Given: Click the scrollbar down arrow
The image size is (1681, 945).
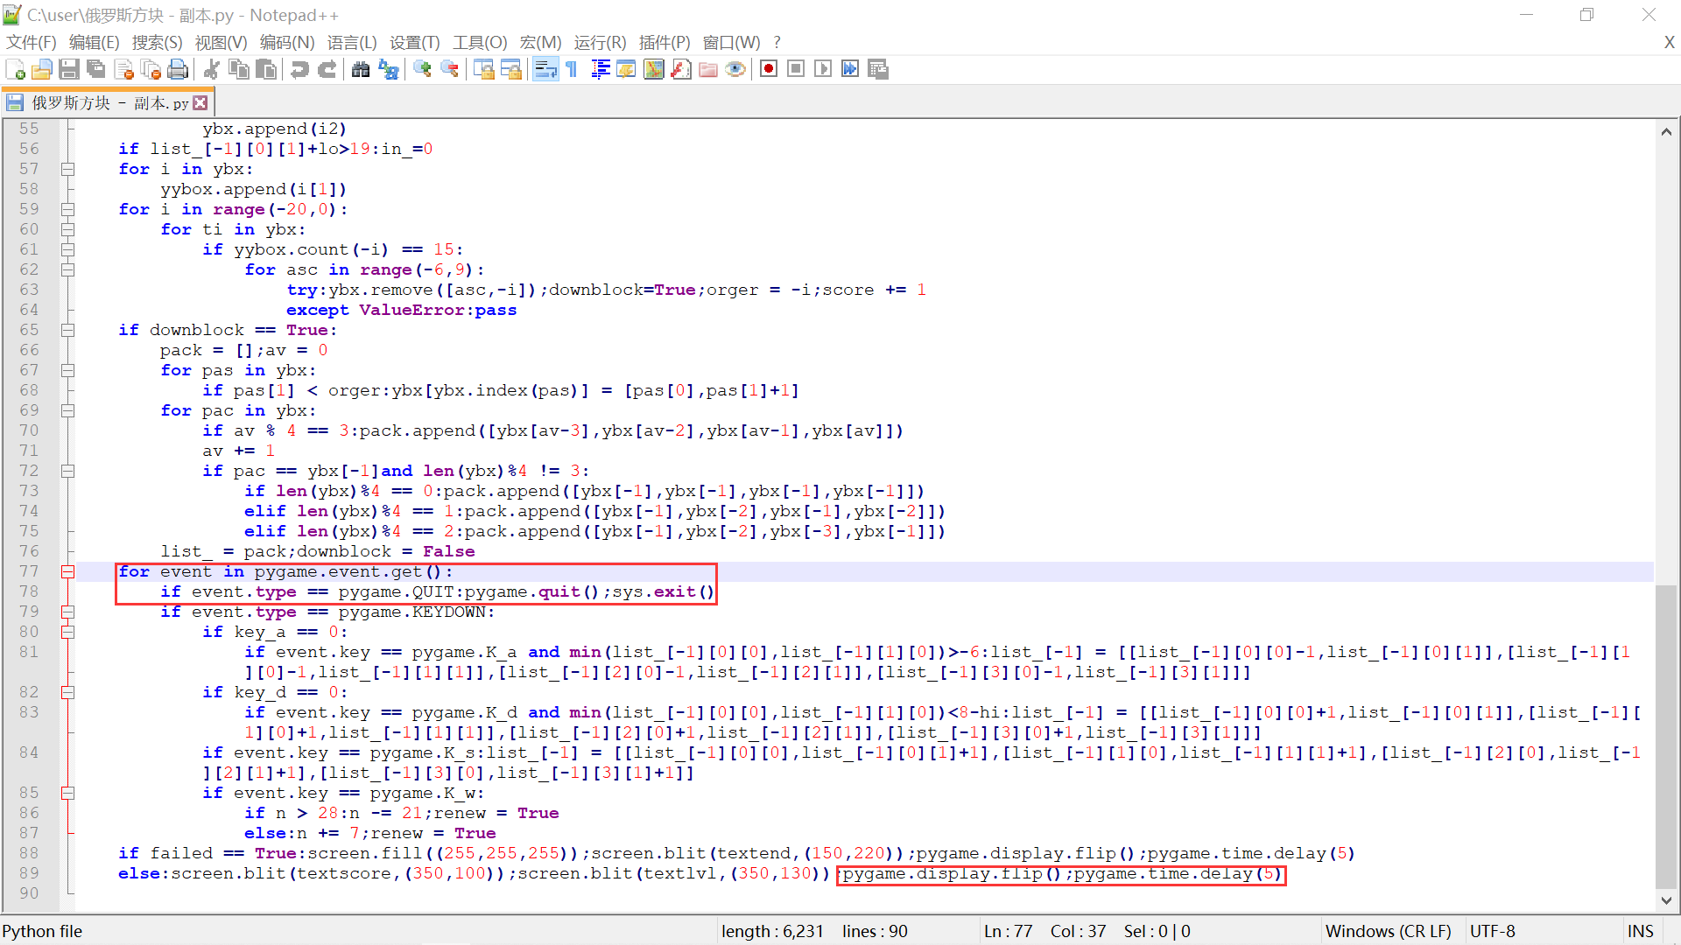Looking at the screenshot, I should click(x=1666, y=900).
